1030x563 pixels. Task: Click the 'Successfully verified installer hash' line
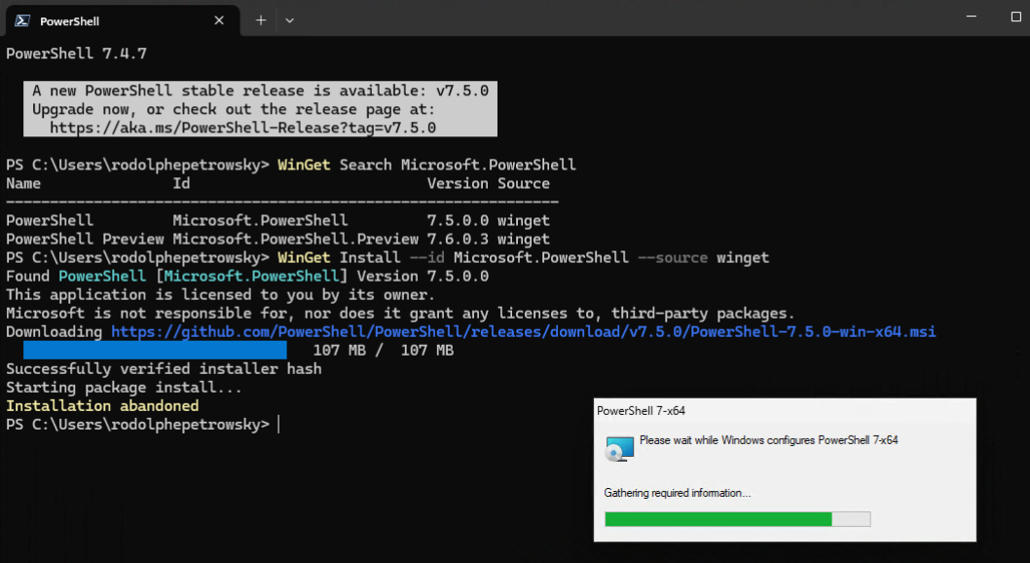pos(164,369)
